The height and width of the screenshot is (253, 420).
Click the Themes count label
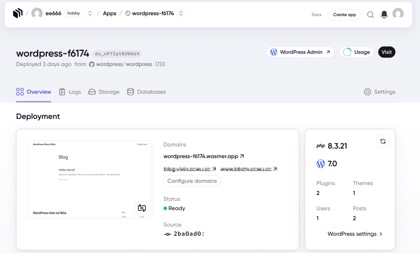point(363,183)
